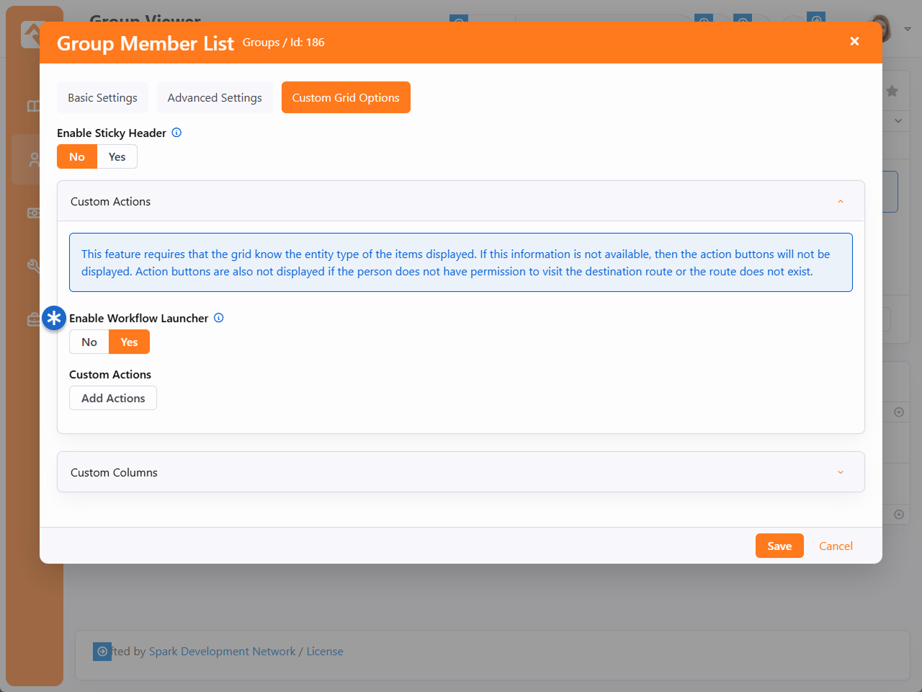922x692 pixels.
Task: Switch to the Basic Settings tab
Action: (x=102, y=98)
